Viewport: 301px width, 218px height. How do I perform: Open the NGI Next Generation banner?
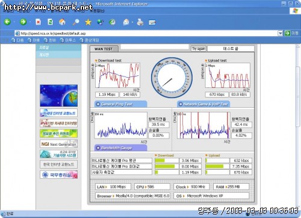click(x=58, y=144)
